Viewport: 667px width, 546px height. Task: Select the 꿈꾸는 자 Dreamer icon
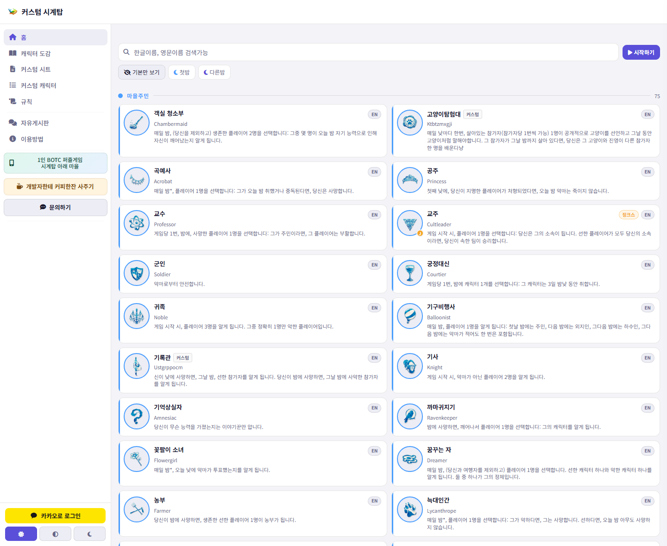[410, 459]
